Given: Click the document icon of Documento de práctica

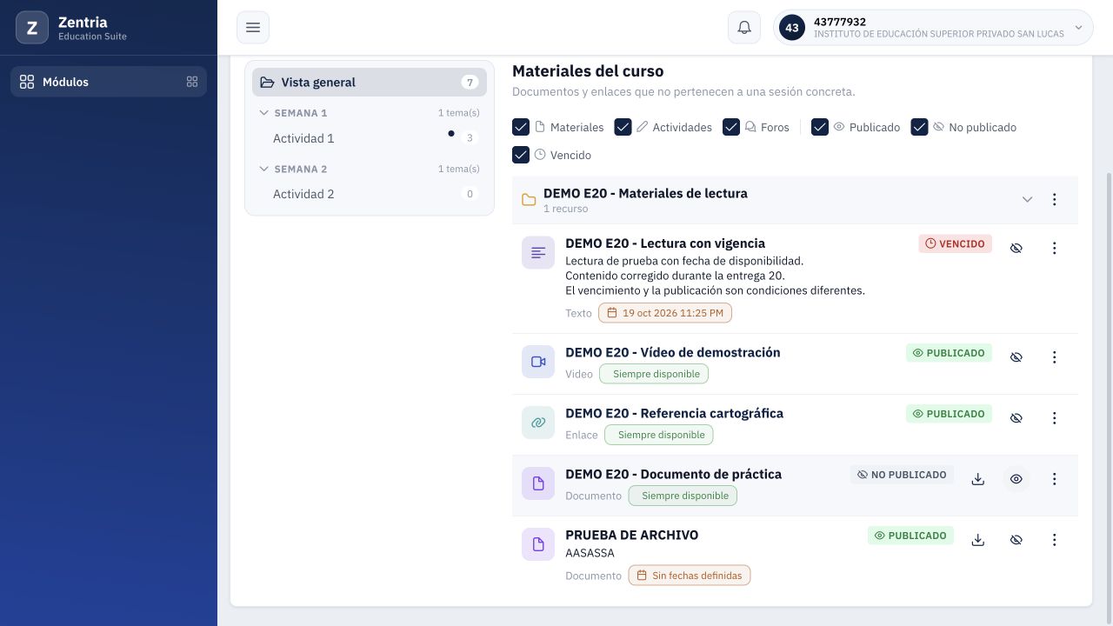Looking at the screenshot, I should coord(538,483).
